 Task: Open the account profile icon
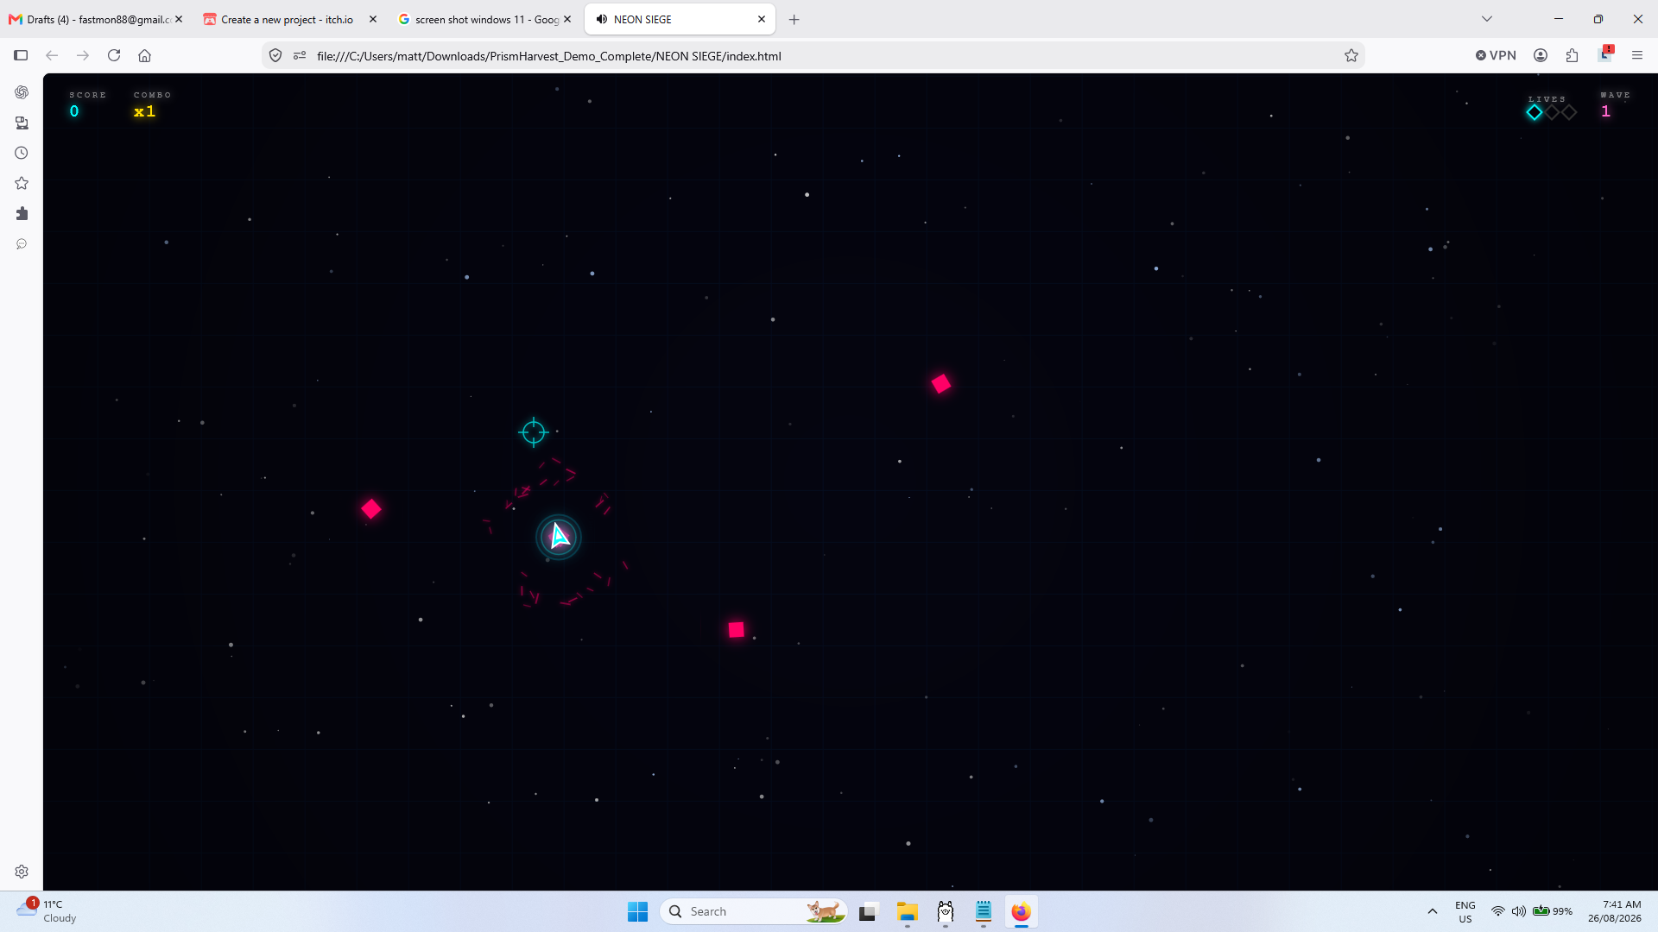pyautogui.click(x=1541, y=55)
